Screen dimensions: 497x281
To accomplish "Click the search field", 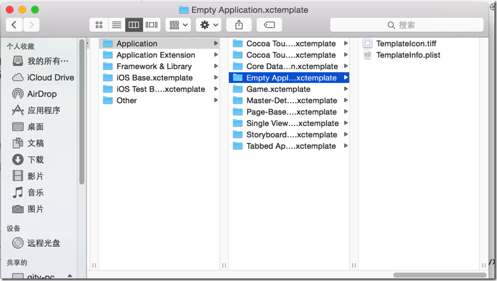I will click(407, 25).
